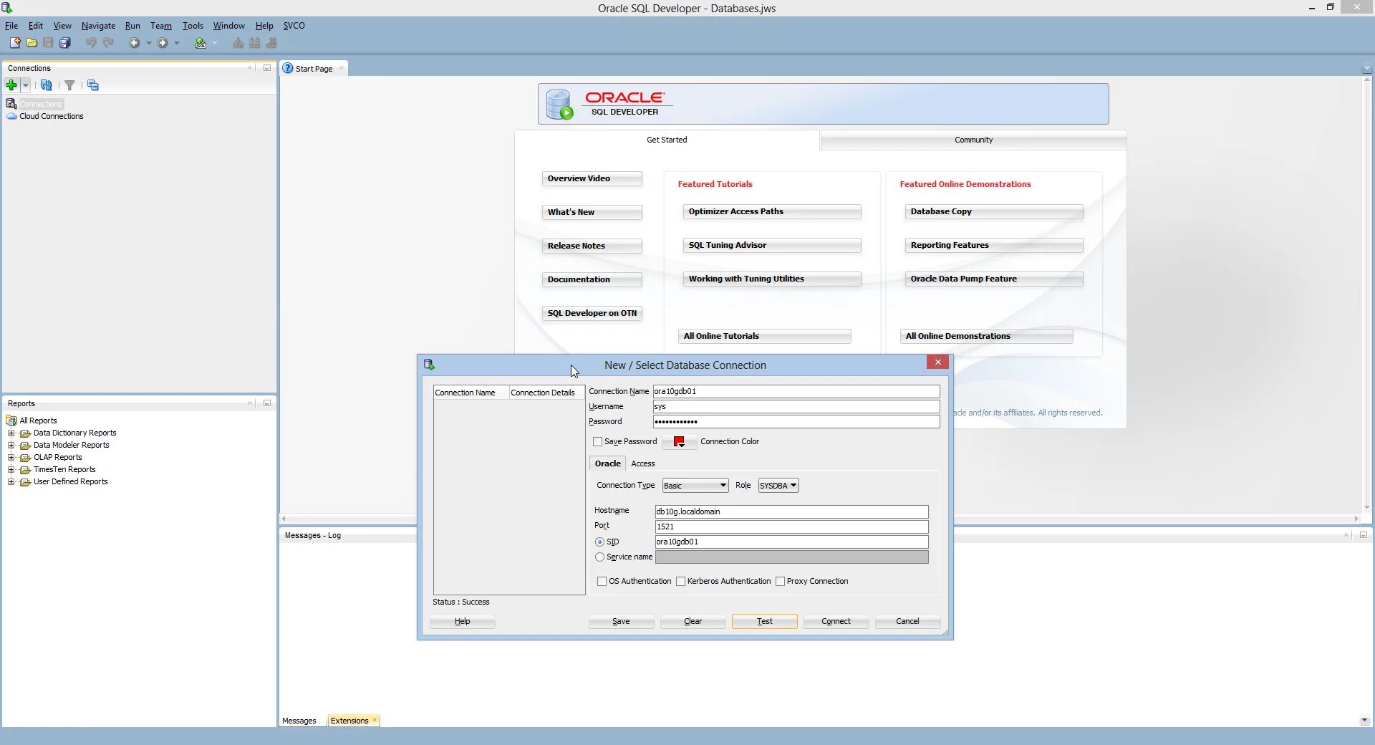Select the SID radio button

[599, 542]
